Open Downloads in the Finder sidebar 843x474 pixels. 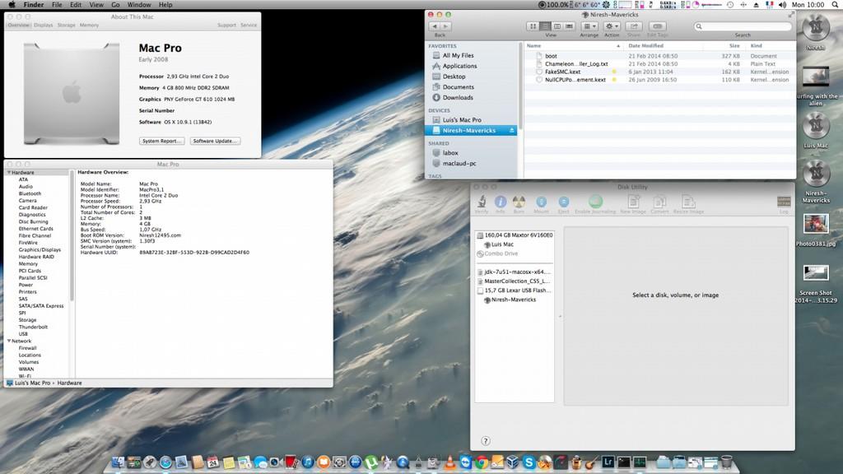[458, 97]
